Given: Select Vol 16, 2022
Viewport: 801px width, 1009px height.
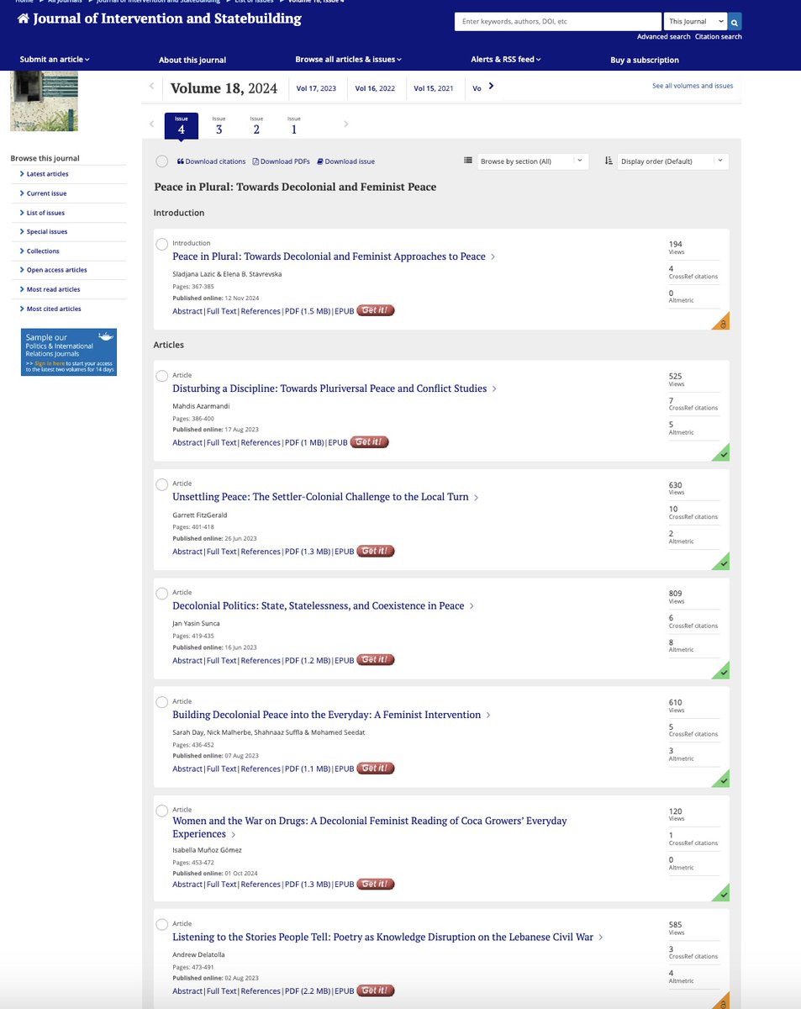Looking at the screenshot, I should pyautogui.click(x=375, y=88).
